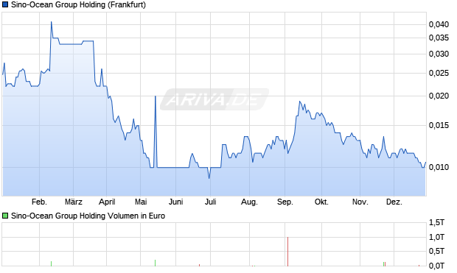The width and height of the screenshot is (457, 273).
Task: Click the 0,030 price axis label
Action: (439, 54)
